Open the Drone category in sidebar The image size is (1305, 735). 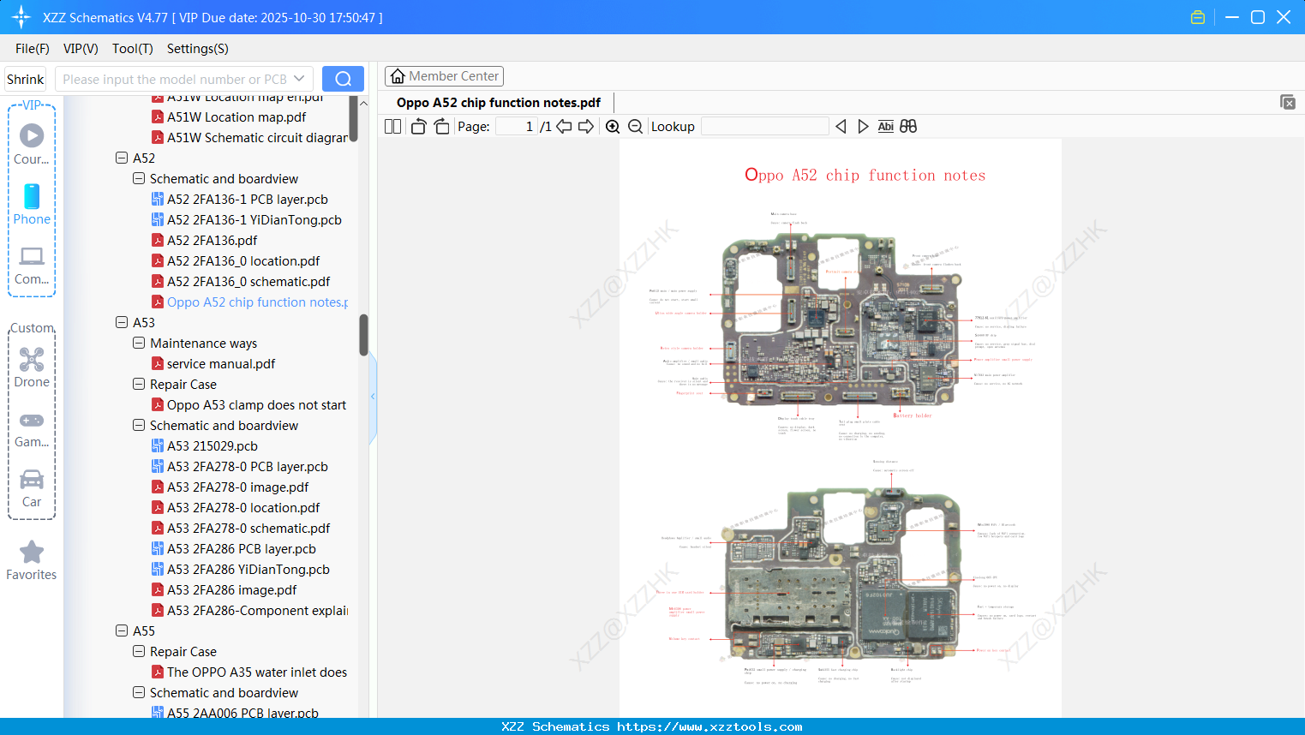pos(32,367)
